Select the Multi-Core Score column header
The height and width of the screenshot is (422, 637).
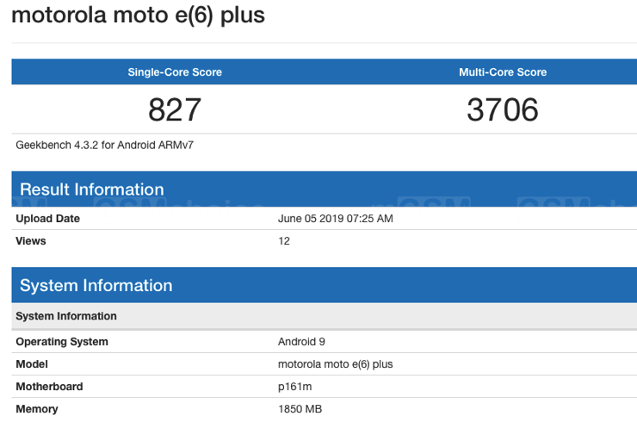(x=503, y=72)
